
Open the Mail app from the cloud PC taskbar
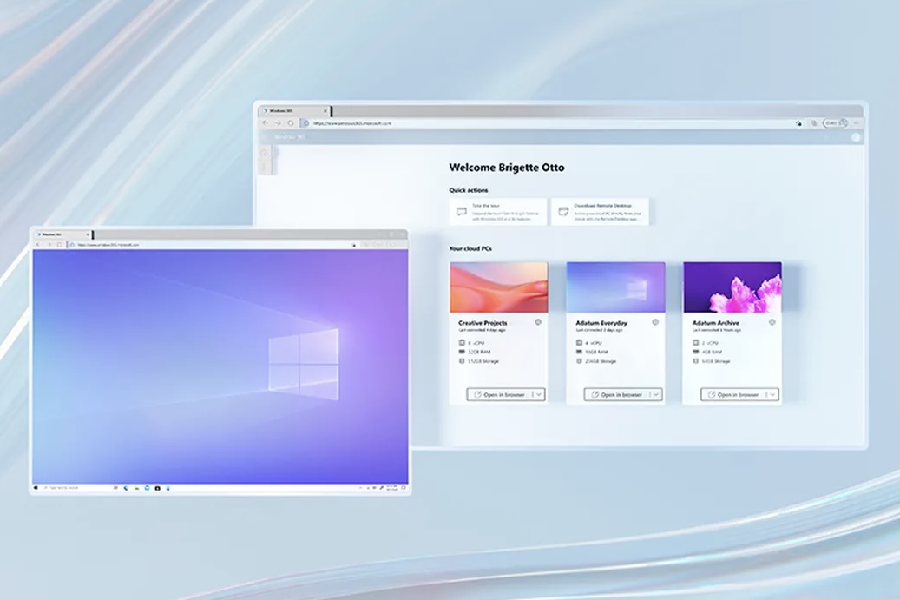pyautogui.click(x=147, y=488)
